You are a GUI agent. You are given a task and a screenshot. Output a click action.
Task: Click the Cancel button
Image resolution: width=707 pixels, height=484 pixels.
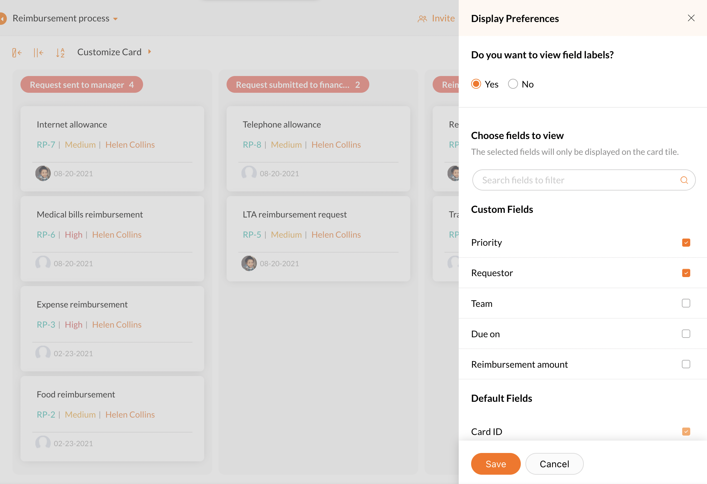tap(554, 464)
